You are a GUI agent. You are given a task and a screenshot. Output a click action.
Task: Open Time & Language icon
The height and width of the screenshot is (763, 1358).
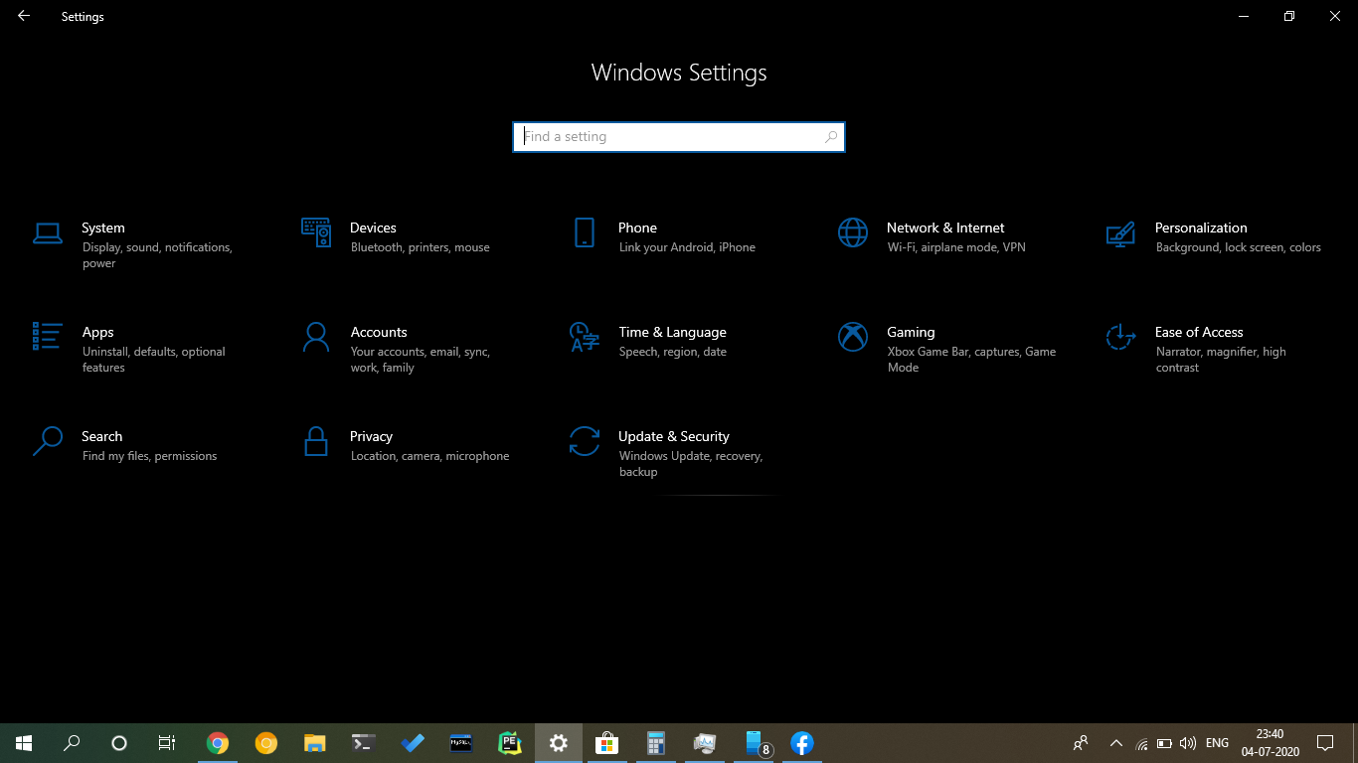(x=585, y=337)
